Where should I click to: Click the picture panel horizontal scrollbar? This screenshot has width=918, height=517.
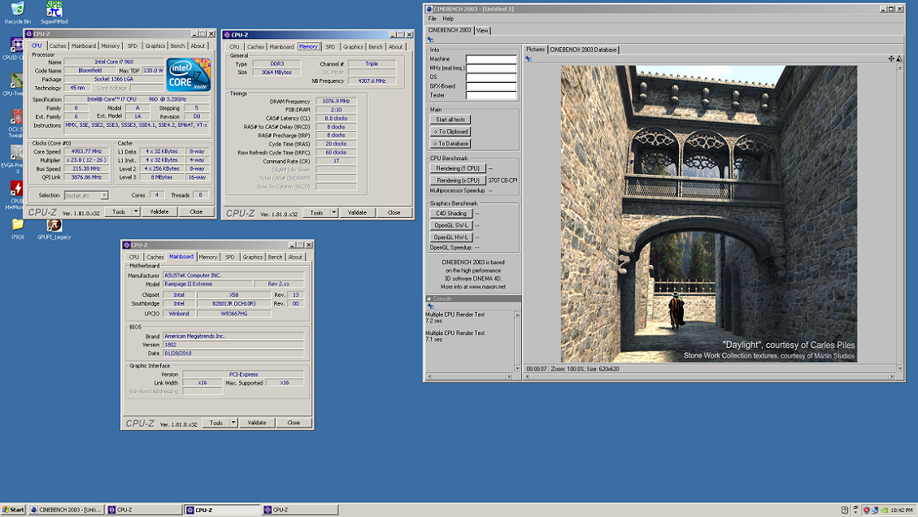(x=709, y=376)
